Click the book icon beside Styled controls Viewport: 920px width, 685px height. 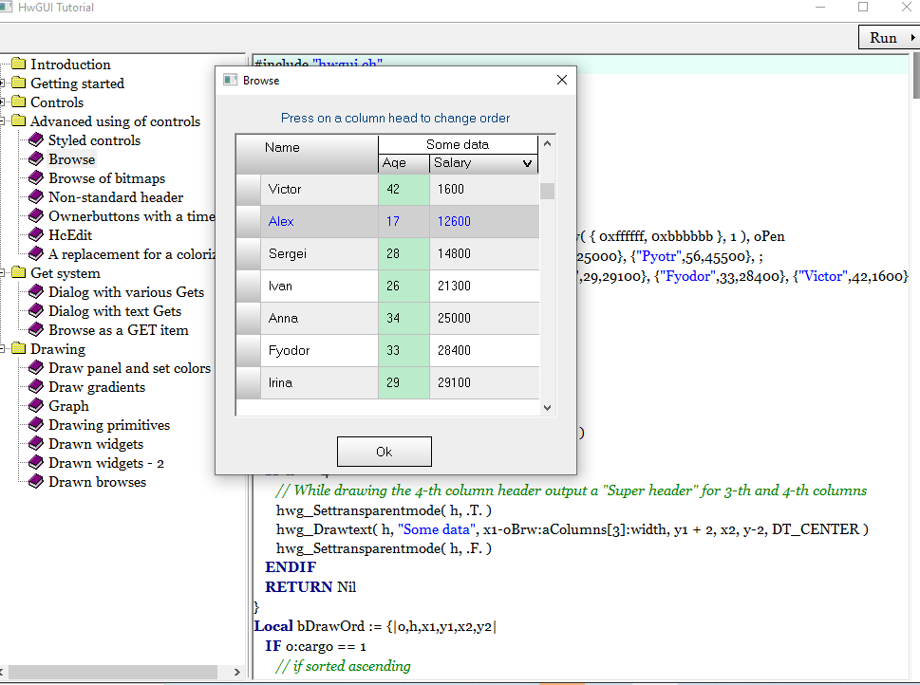(36, 140)
